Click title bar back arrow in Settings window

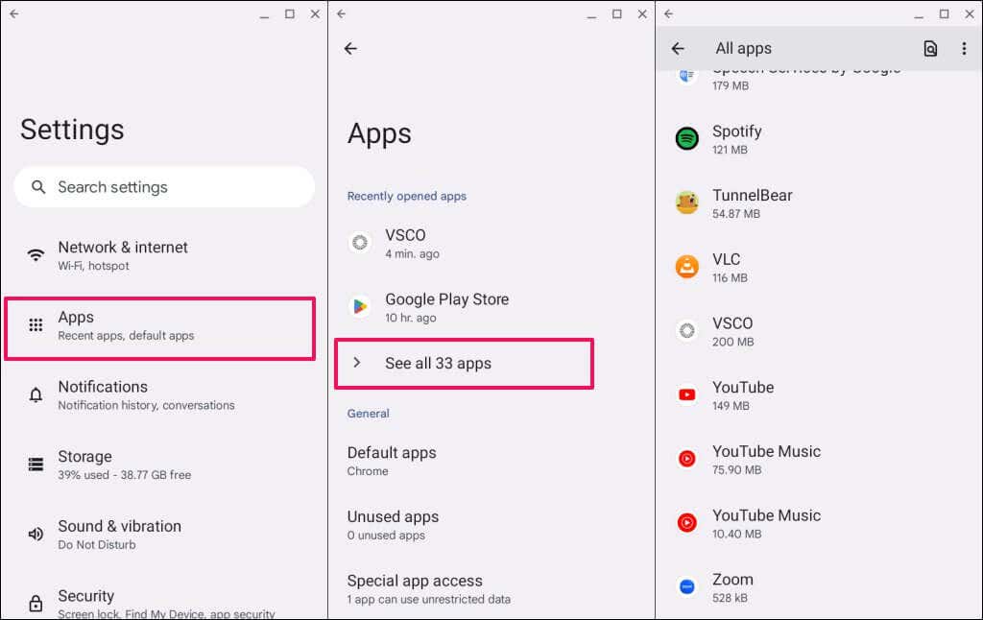click(x=13, y=13)
